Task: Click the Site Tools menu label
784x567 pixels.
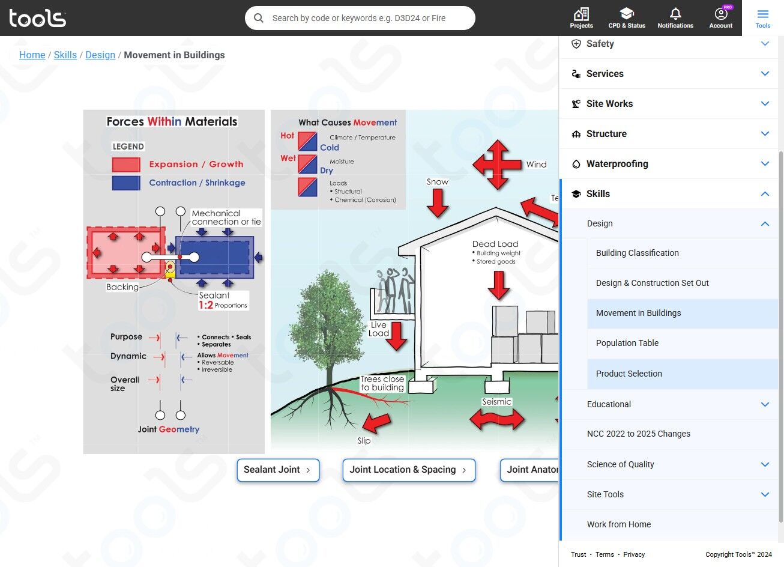Action: 605,494
